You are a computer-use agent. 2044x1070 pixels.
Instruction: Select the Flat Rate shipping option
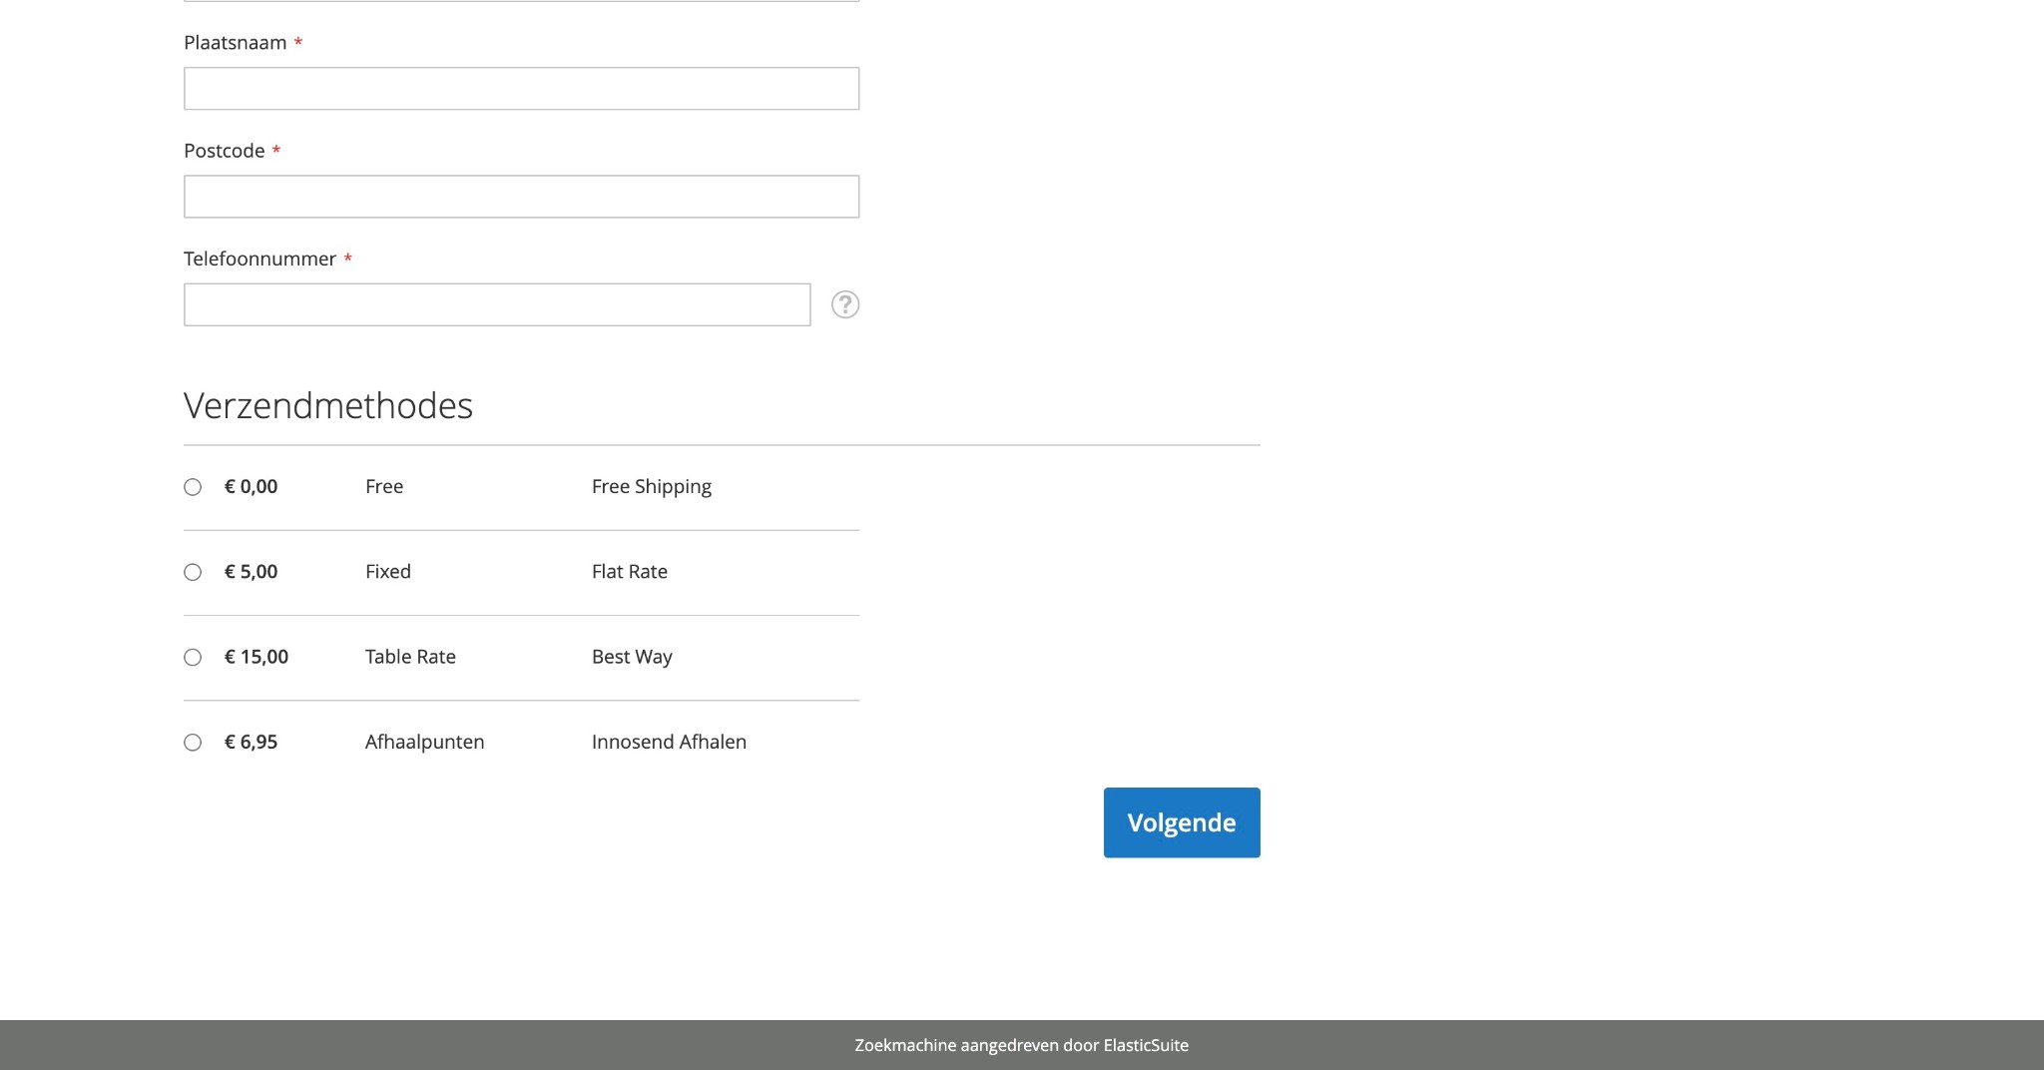[x=193, y=572]
